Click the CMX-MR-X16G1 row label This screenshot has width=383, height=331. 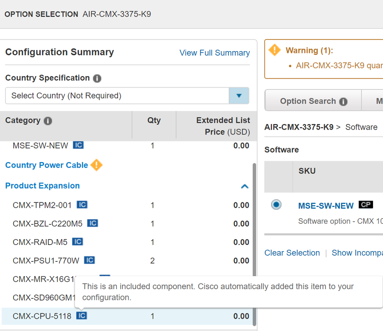pyautogui.click(x=44, y=279)
